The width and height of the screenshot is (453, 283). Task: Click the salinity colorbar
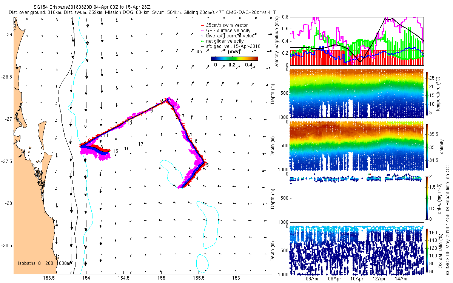[x=428, y=146]
